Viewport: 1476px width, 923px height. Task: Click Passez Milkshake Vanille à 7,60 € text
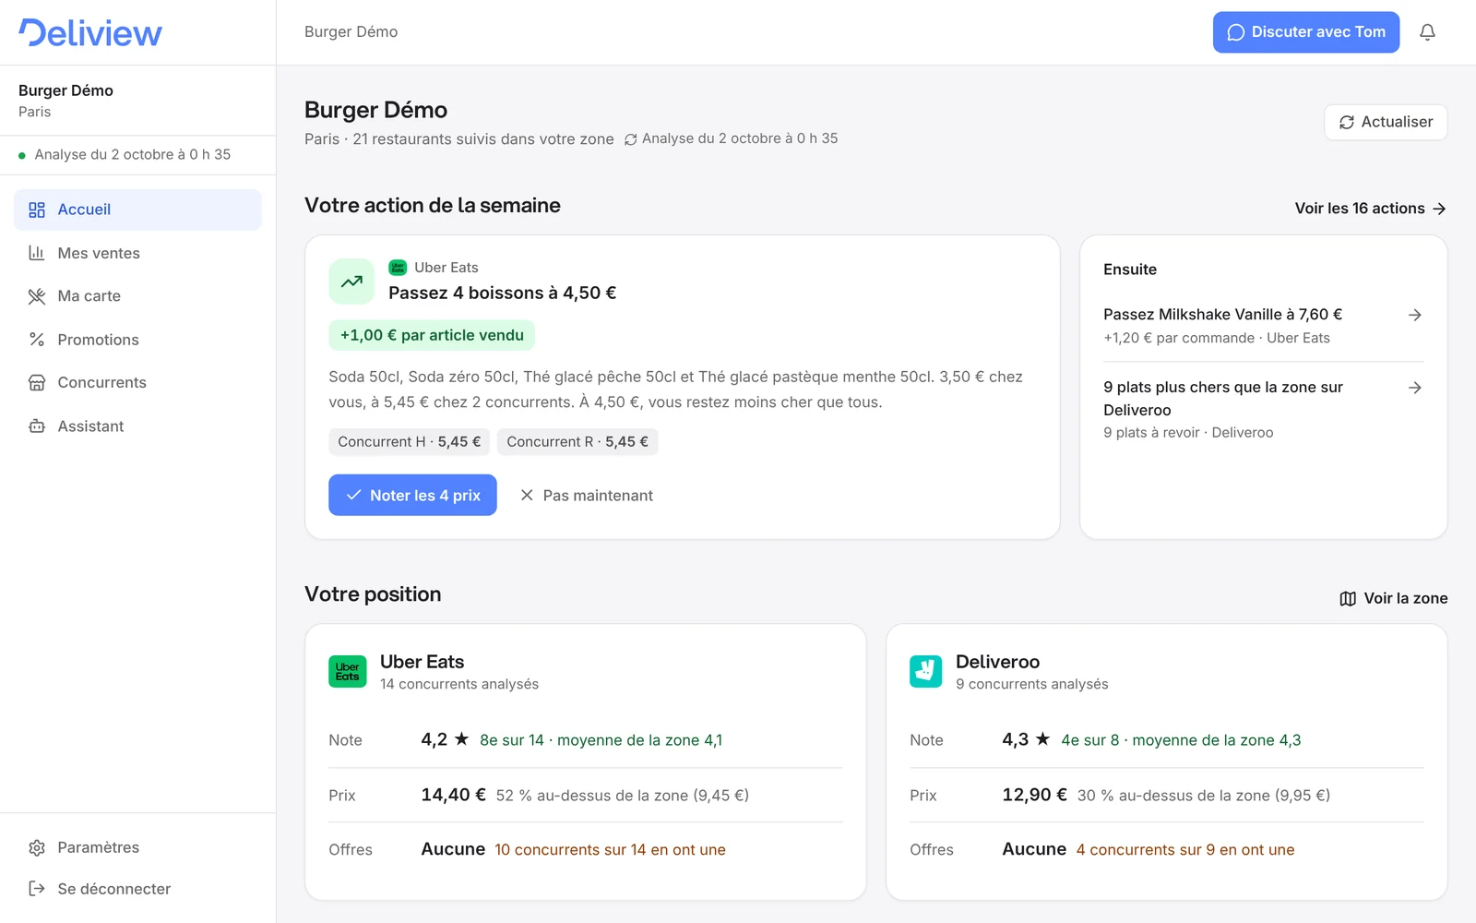[x=1222, y=315]
